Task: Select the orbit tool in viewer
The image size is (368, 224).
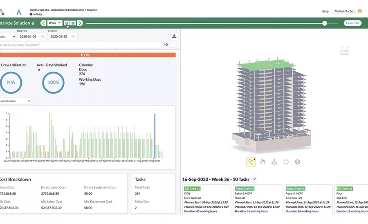Action: pos(251,162)
